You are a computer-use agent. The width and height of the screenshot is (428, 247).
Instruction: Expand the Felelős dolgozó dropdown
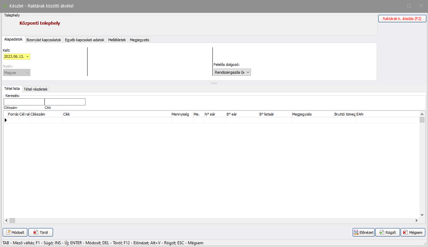[248, 72]
